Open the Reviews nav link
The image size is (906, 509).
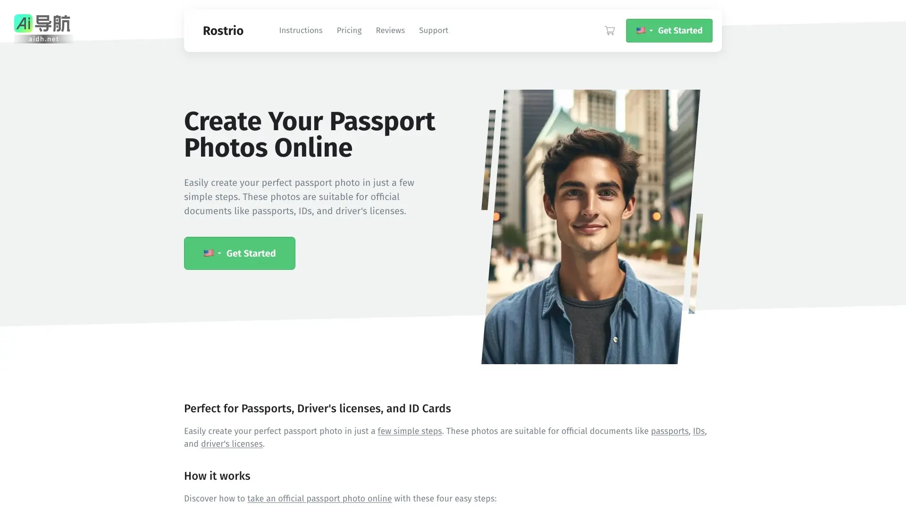390,30
